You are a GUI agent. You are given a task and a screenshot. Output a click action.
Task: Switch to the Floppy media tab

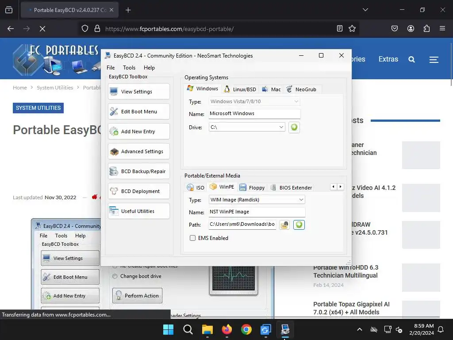252,188
